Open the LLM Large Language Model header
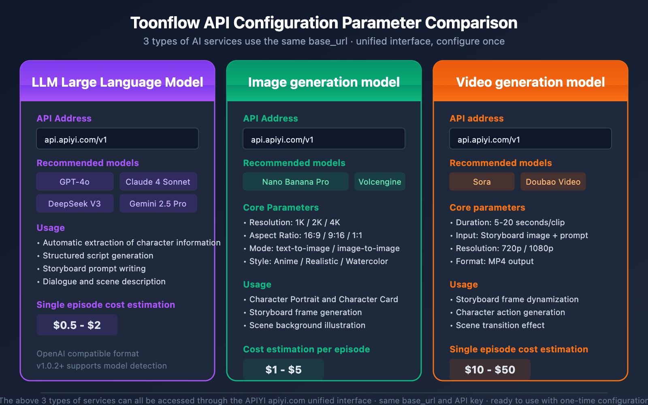This screenshot has height=405, width=648. (117, 82)
